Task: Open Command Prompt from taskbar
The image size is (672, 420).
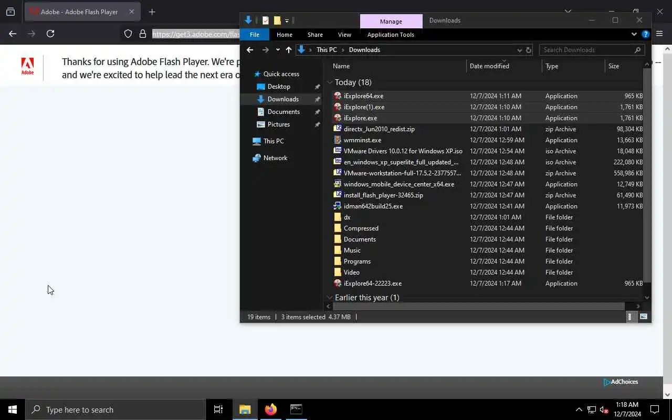Action: coord(296,409)
